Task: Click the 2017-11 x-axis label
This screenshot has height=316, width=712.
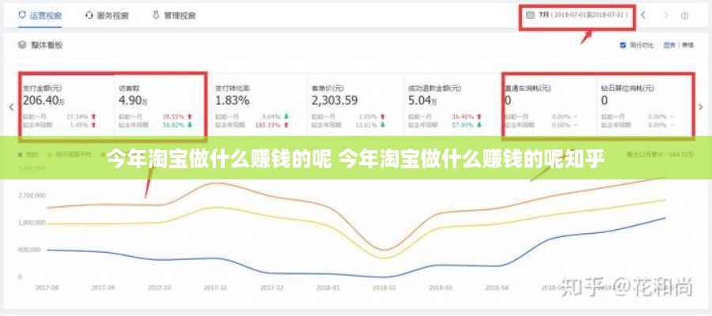Action: [x=215, y=288]
